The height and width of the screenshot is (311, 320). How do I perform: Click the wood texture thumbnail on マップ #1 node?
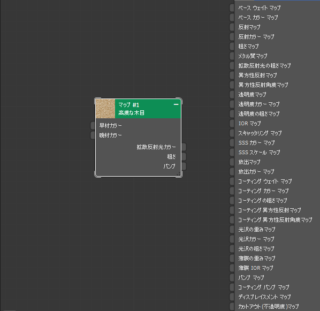(x=105, y=109)
